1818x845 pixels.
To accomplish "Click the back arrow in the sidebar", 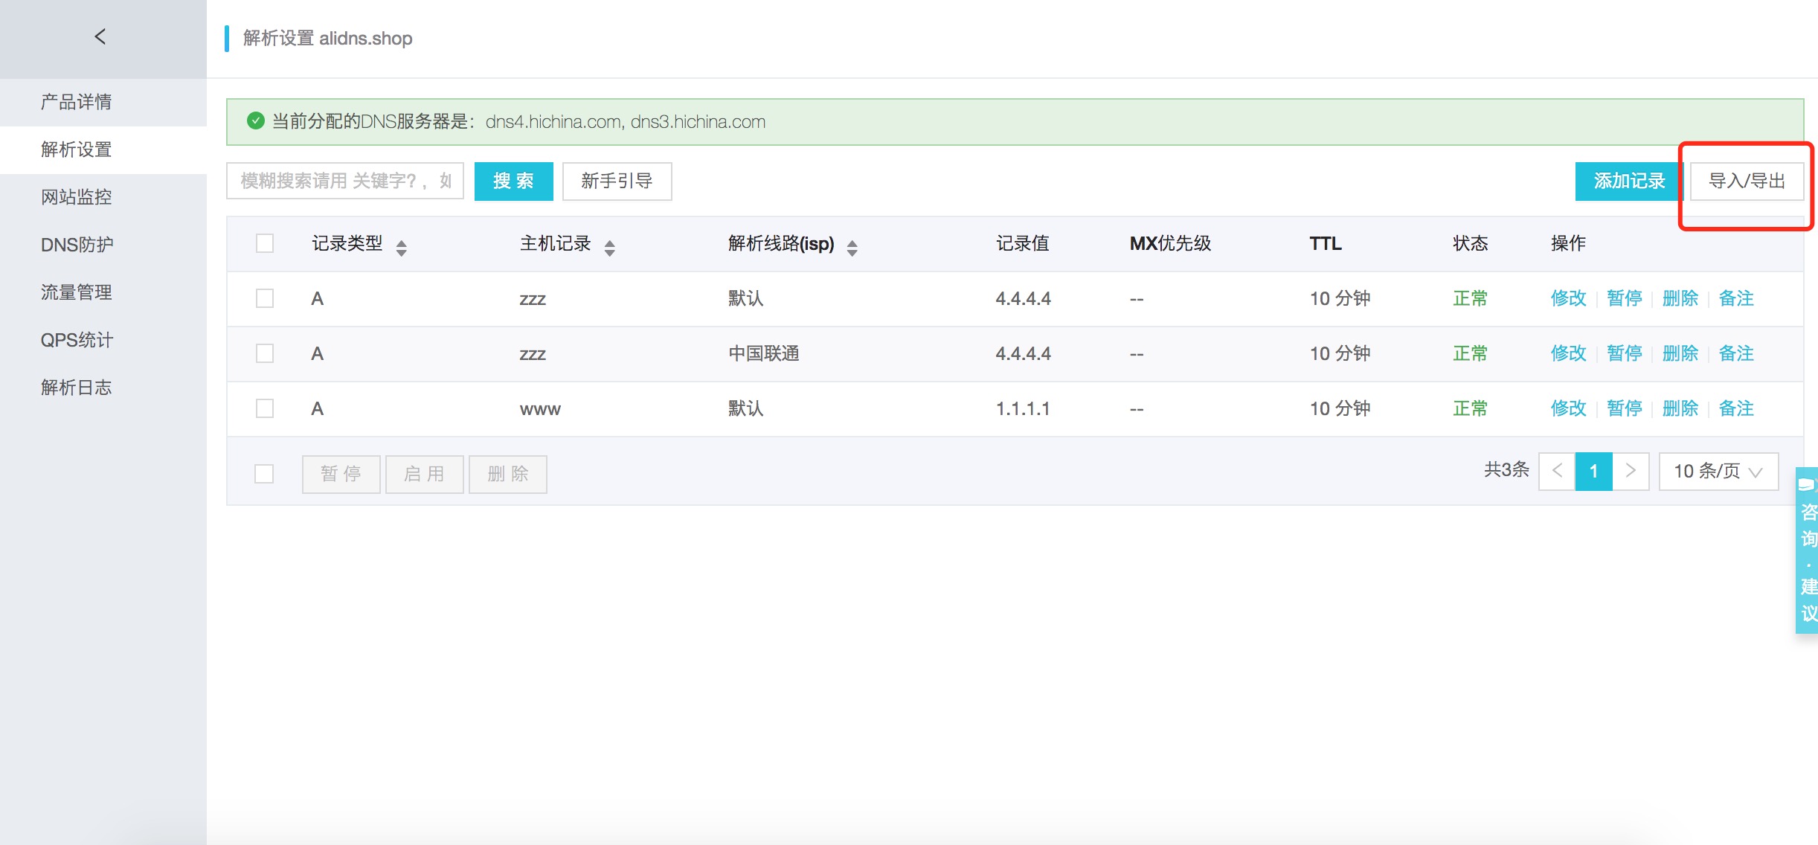I will (x=100, y=36).
